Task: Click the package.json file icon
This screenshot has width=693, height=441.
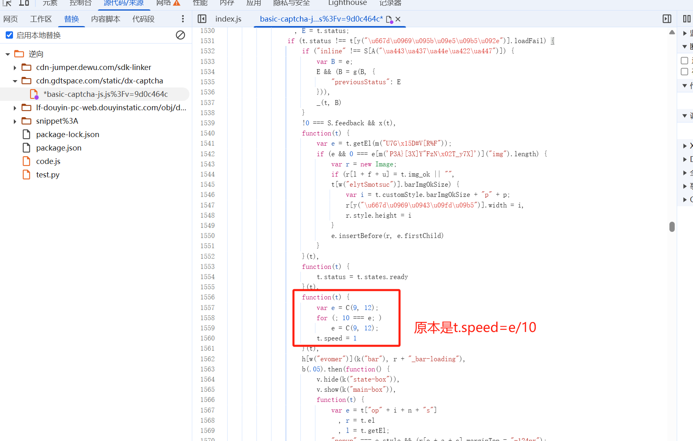Action: (x=26, y=148)
